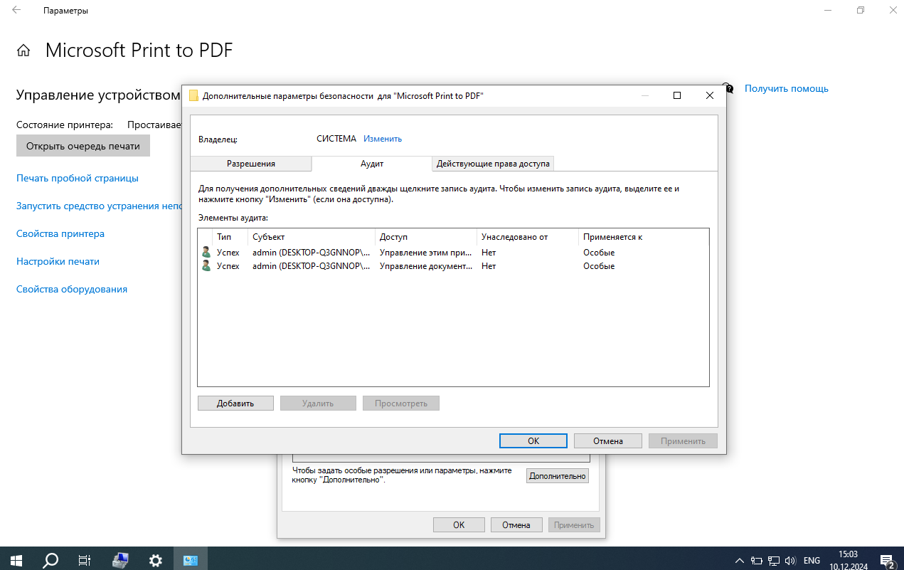Open Свойства оборудования link

72,289
